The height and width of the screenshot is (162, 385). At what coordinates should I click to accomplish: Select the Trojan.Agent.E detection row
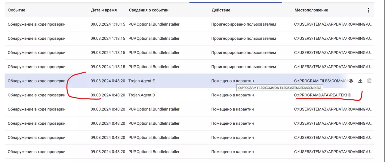coord(189,81)
